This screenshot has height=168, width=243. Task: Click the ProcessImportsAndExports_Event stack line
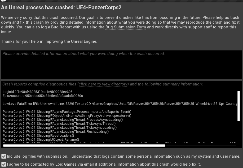(67, 112)
